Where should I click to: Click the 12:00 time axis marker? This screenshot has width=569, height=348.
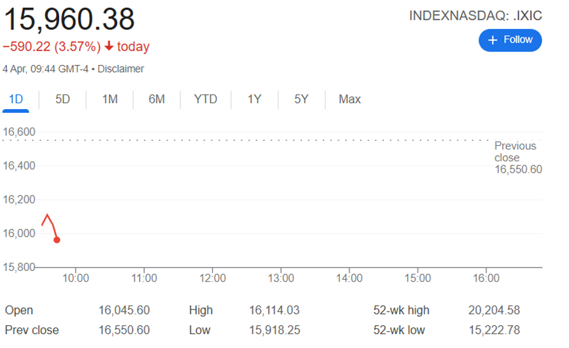click(x=213, y=278)
